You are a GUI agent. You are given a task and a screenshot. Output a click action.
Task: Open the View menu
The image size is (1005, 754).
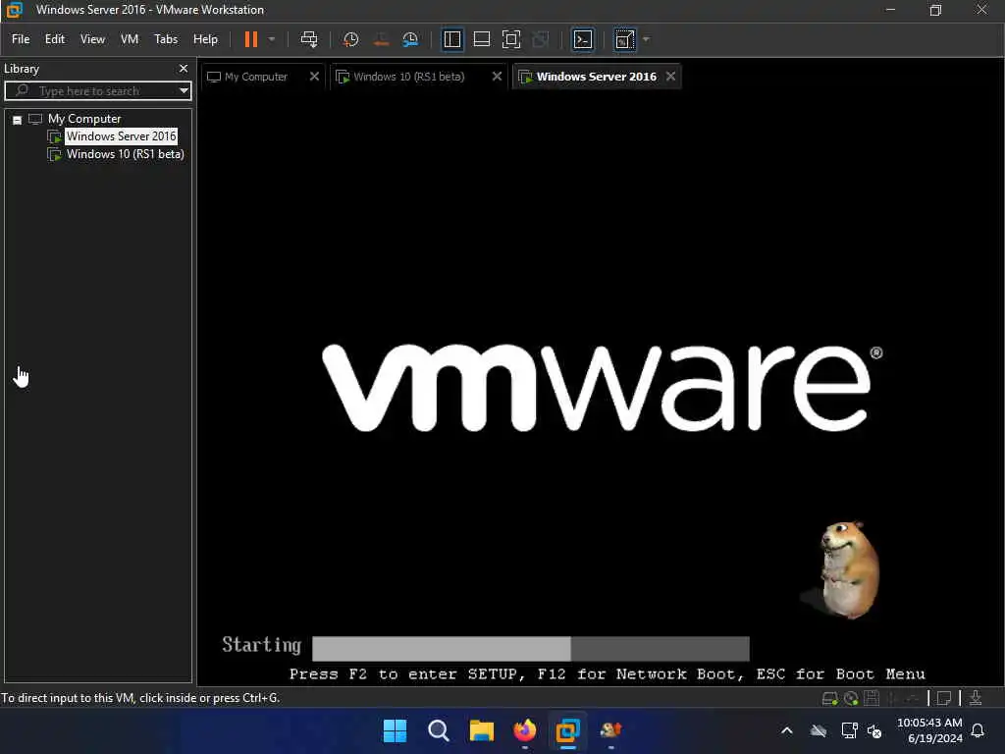[92, 39]
